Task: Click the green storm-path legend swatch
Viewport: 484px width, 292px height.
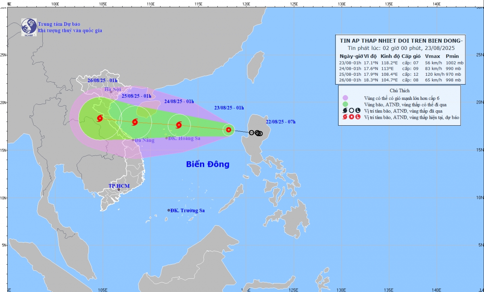Action: click(345, 104)
